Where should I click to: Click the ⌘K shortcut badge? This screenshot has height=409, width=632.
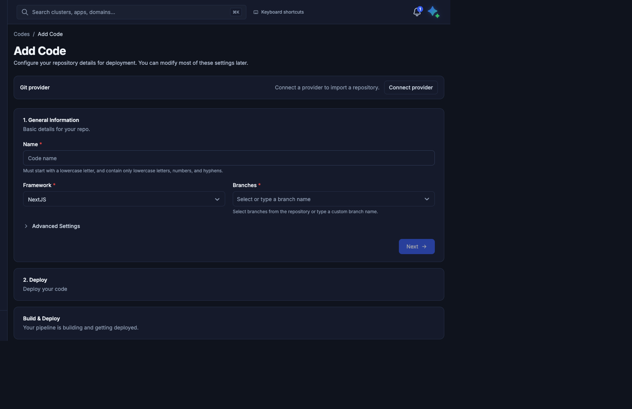(236, 12)
